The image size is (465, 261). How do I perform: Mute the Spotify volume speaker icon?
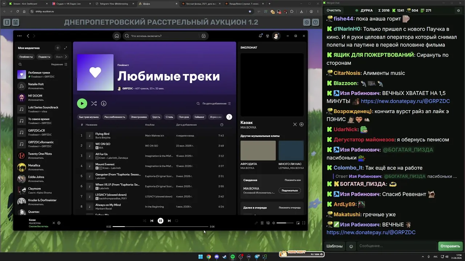click(274, 223)
